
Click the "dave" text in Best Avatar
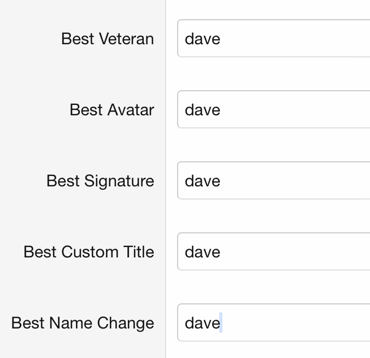202,110
